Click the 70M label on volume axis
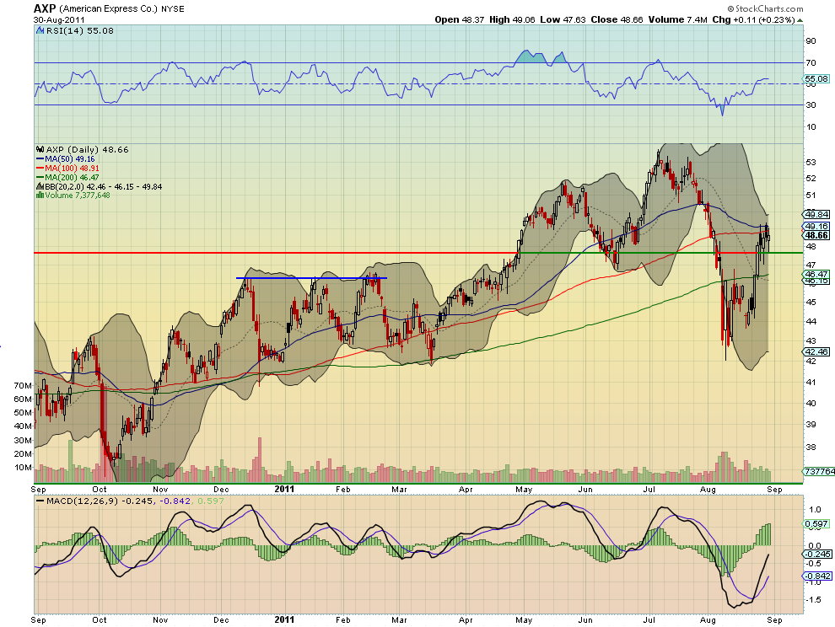 [23, 385]
